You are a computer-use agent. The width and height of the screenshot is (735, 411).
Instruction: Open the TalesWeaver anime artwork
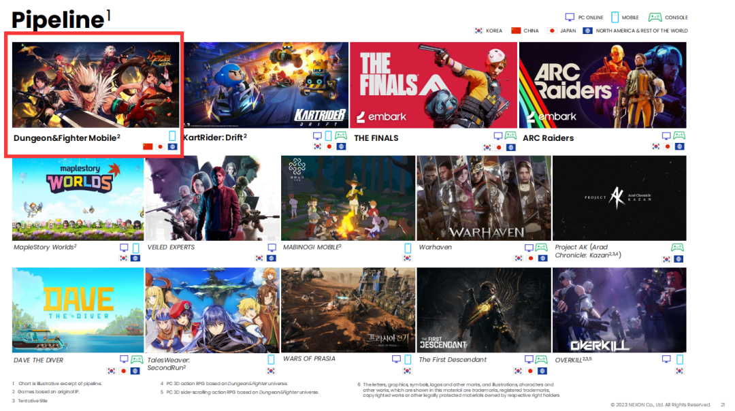(x=212, y=310)
